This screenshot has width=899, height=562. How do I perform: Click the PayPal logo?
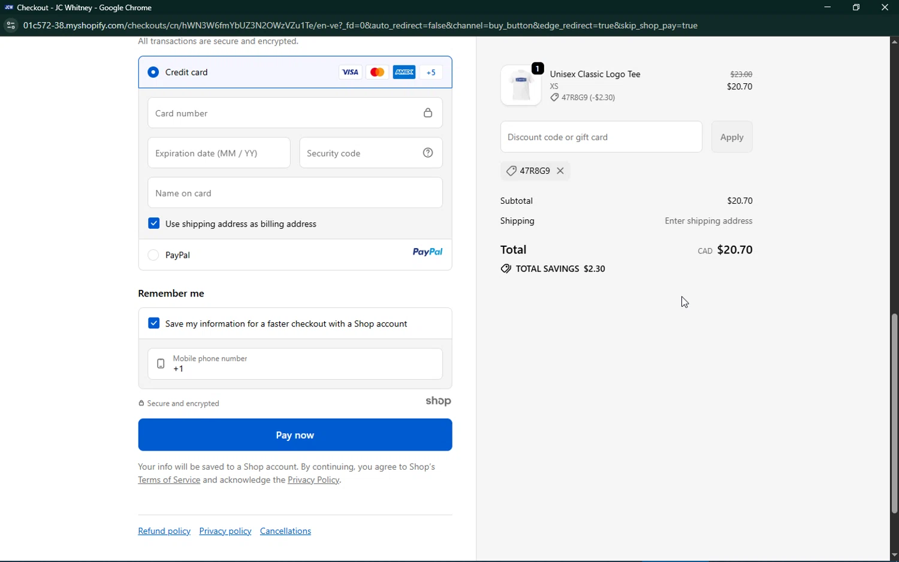428,252
